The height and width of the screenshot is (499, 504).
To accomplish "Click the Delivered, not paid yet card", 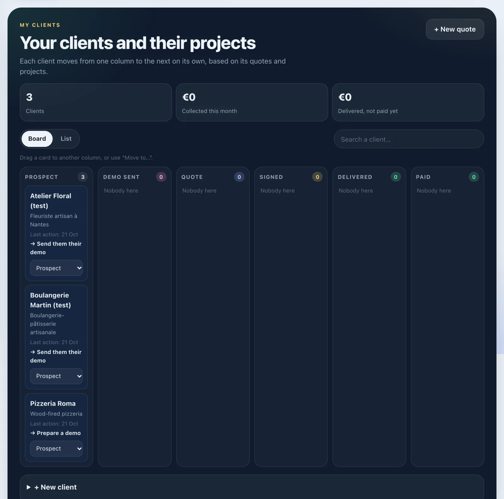I will 408,102.
